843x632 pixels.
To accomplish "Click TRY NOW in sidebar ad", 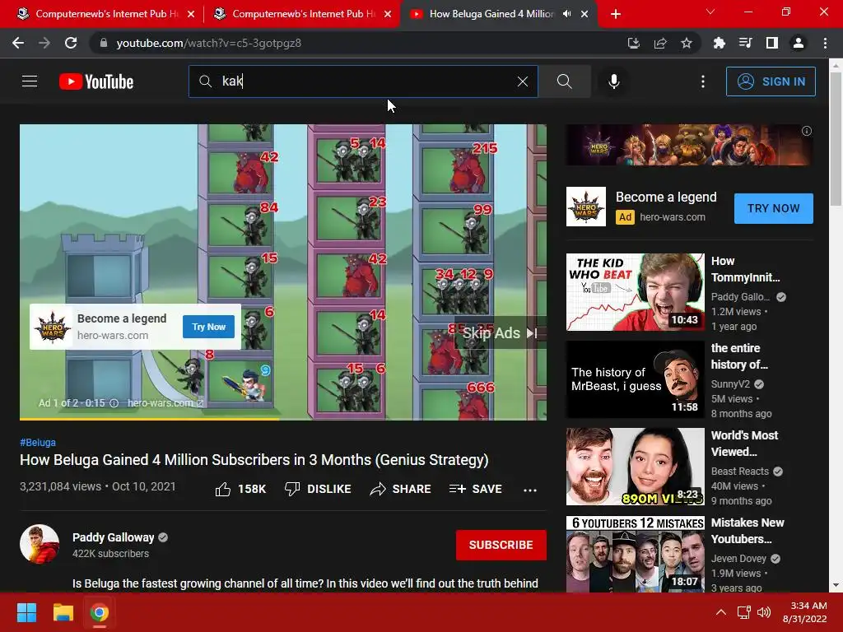I will click(x=774, y=208).
